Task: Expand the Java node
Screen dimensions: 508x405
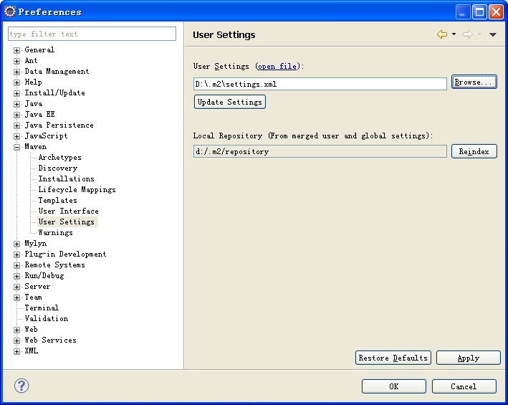Action: coord(17,104)
